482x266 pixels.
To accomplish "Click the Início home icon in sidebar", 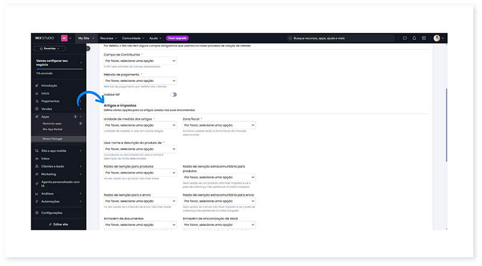I will 37,93.
